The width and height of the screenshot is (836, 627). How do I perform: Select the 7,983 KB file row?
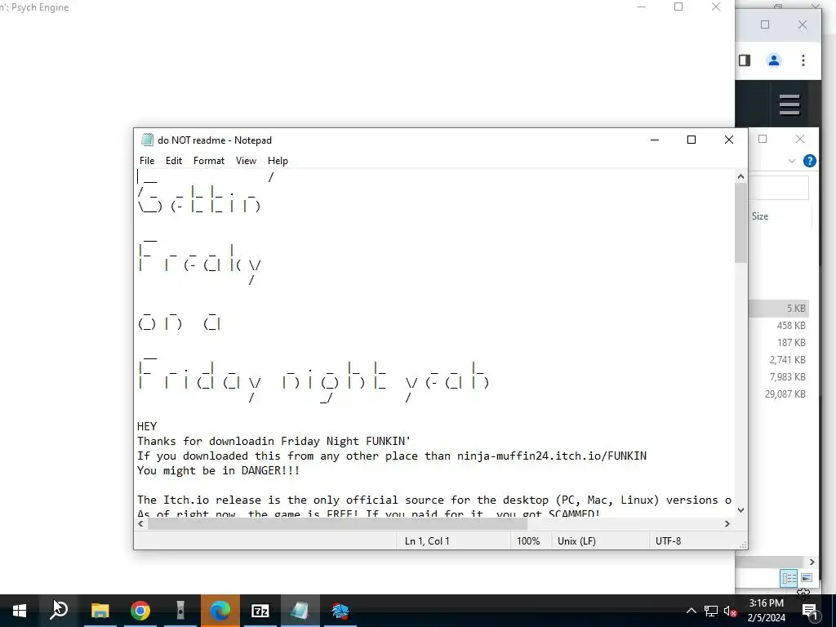pos(778,376)
